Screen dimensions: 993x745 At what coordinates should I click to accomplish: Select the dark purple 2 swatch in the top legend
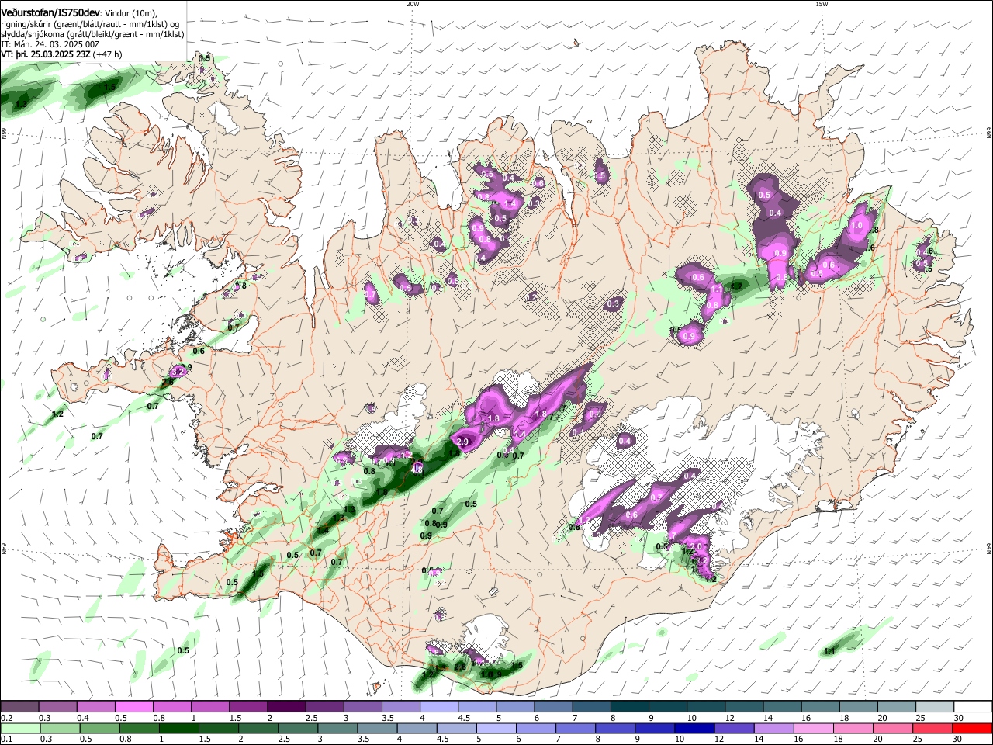(x=286, y=706)
